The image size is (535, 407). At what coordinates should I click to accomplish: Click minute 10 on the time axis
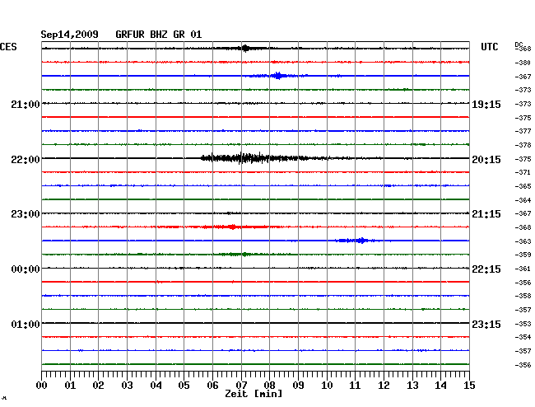pyautogui.click(x=327, y=385)
